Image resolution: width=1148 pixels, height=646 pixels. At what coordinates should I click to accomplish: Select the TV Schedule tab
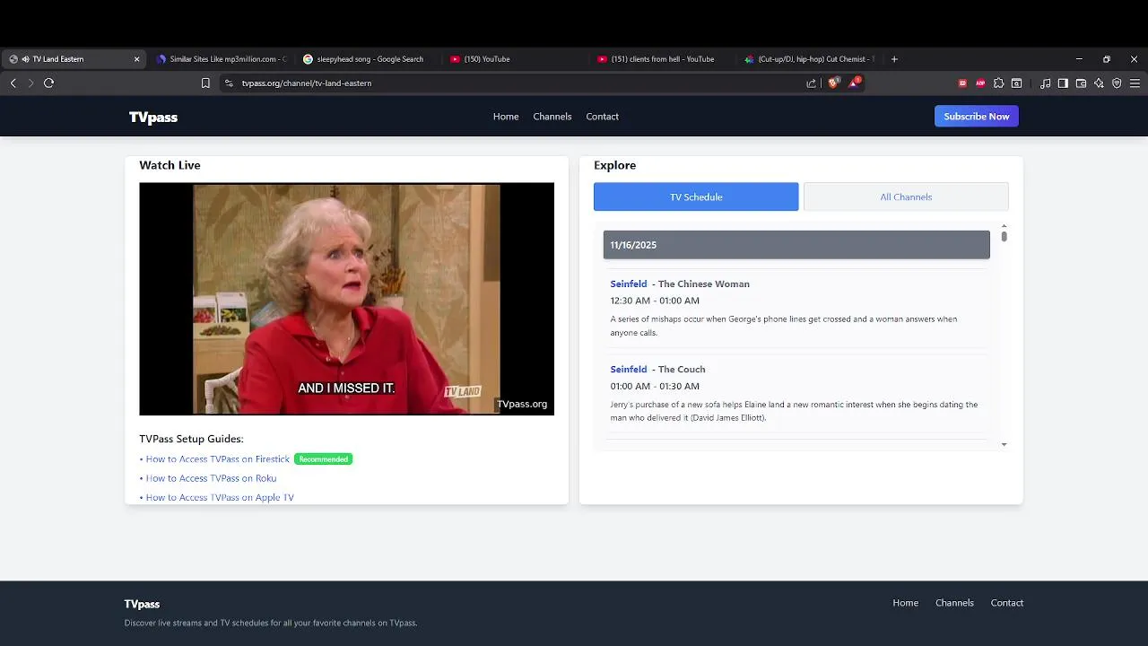point(696,196)
